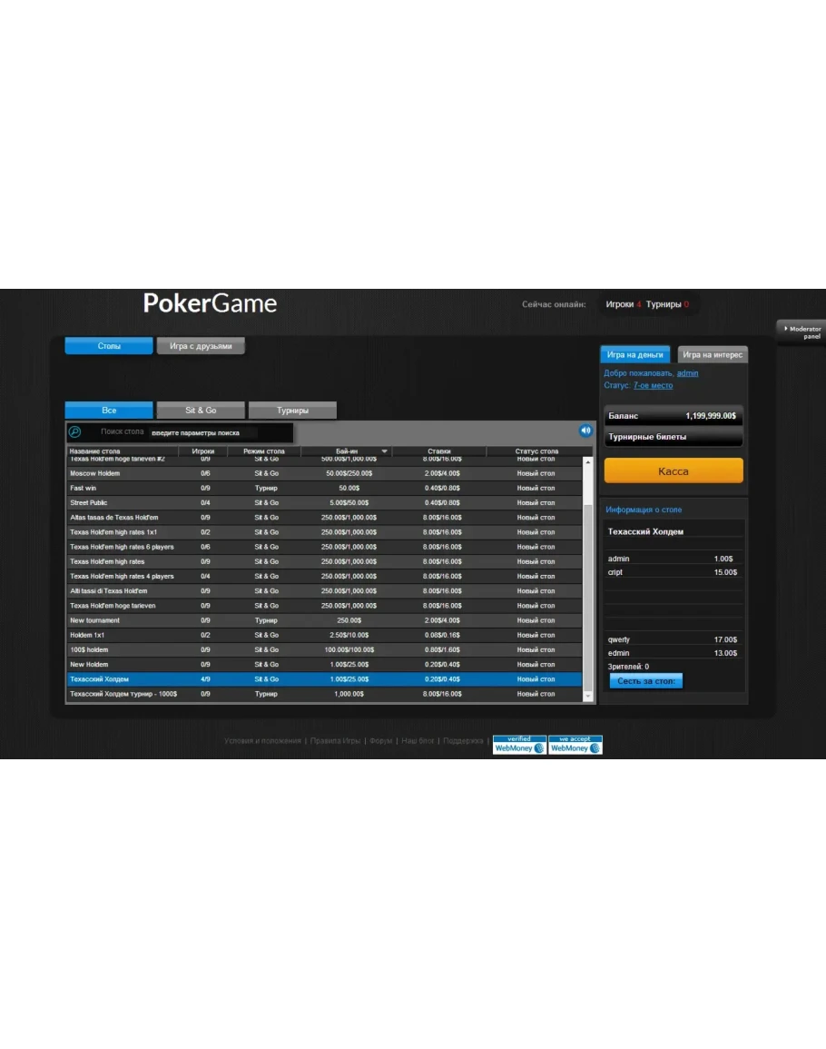The width and height of the screenshot is (826, 1049).
Task: Select the Игра с друзьями tab
Action: pyautogui.click(x=201, y=346)
